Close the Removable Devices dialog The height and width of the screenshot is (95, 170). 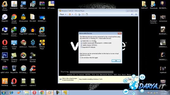coord(120,33)
